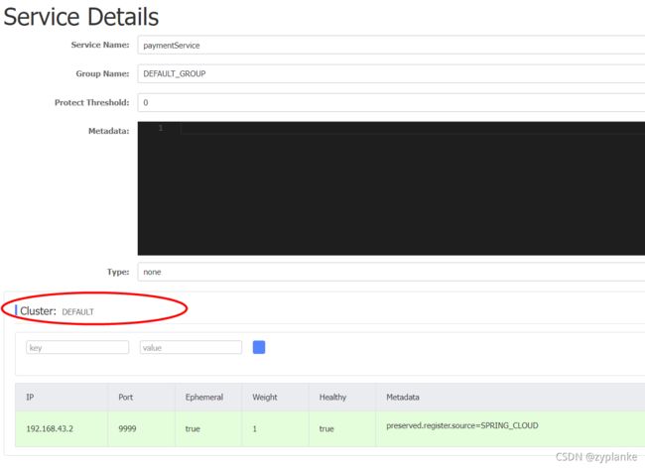Click the Service Name field containing paymentService
This screenshot has height=468, width=645.
[391, 45]
